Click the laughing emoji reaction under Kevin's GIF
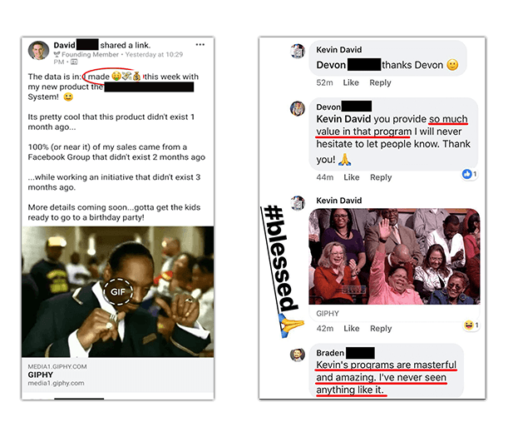Screen dimensions: 508x437 [x=468, y=325]
